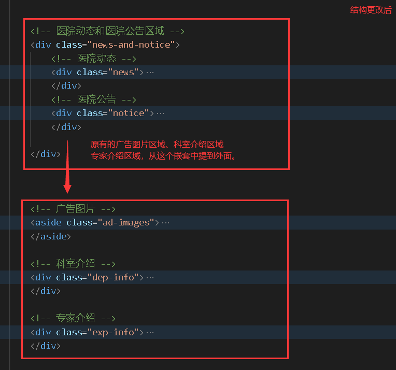The height and width of the screenshot is (370, 396).
Task: Click the 专家介绍 comment
Action: pyautogui.click(x=73, y=318)
